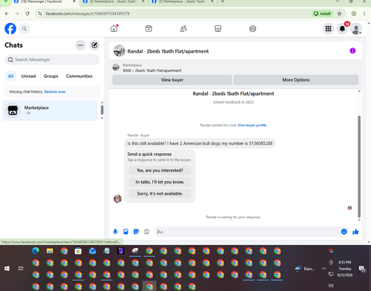Screen dimensions: 371x291
Task: Click the Install app button in address bar
Action: 322,13
